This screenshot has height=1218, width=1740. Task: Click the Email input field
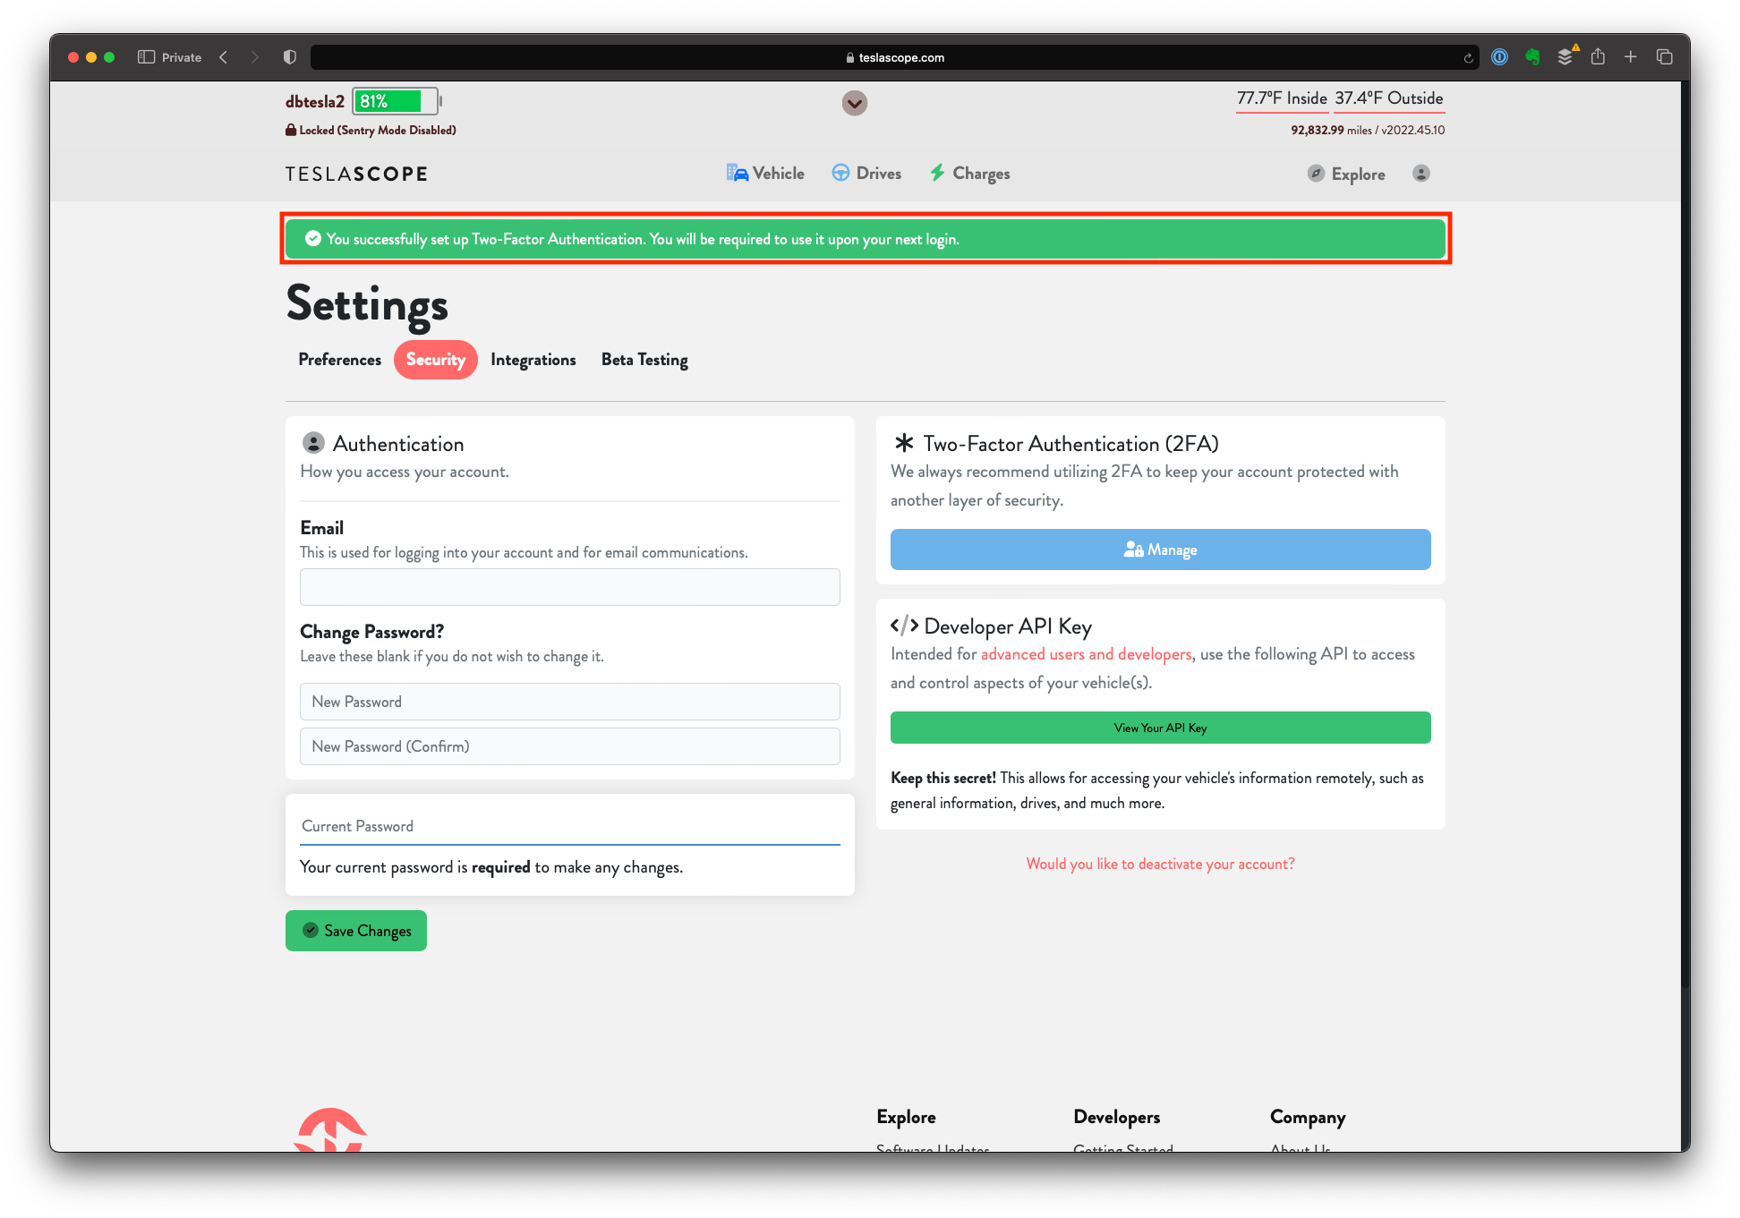[570, 587]
